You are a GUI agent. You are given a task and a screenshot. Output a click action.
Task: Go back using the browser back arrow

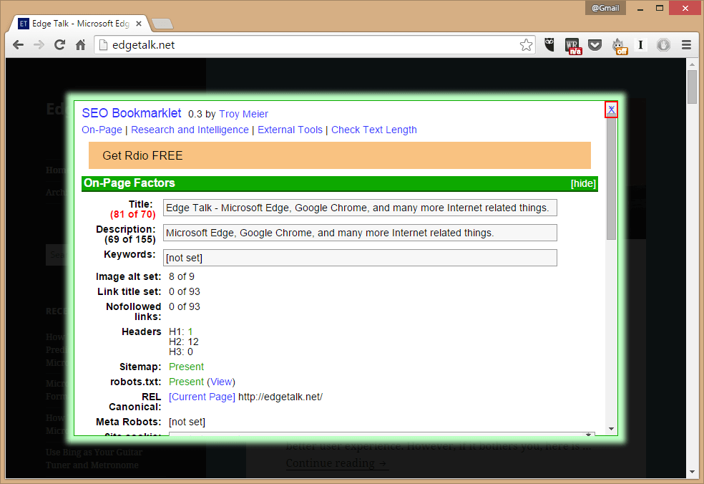coord(19,45)
